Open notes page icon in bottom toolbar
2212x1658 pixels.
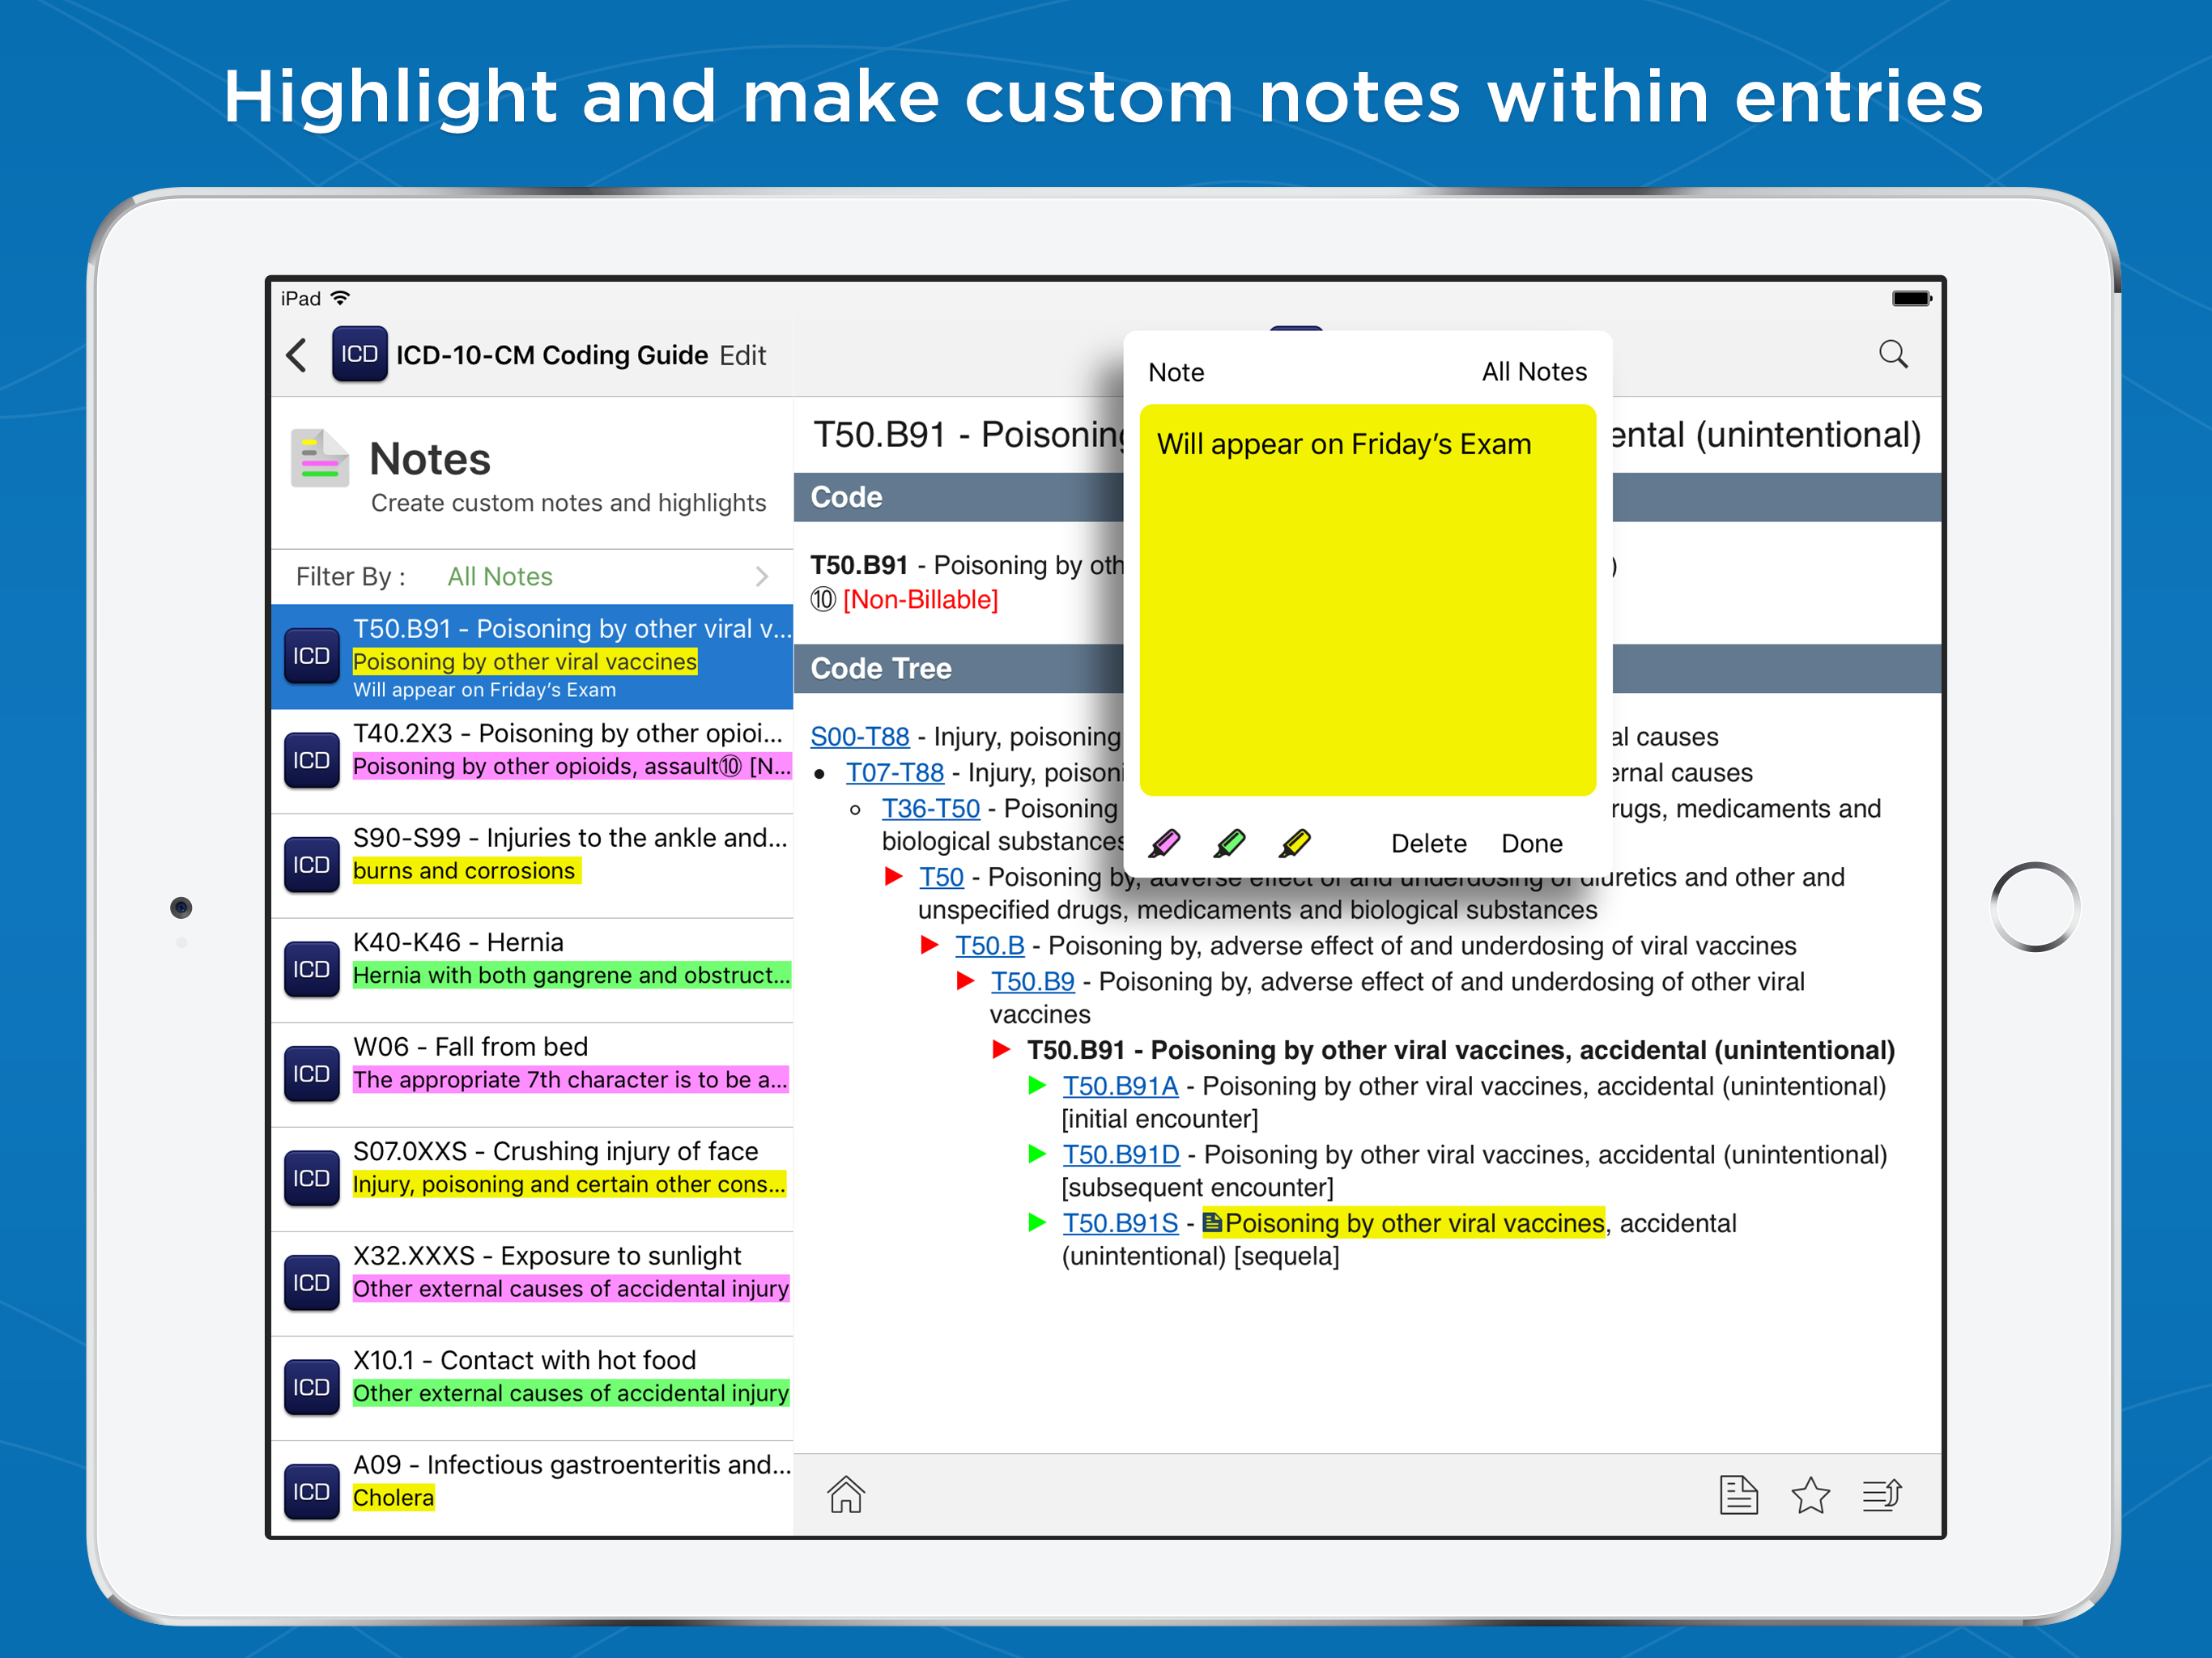pos(1738,1495)
